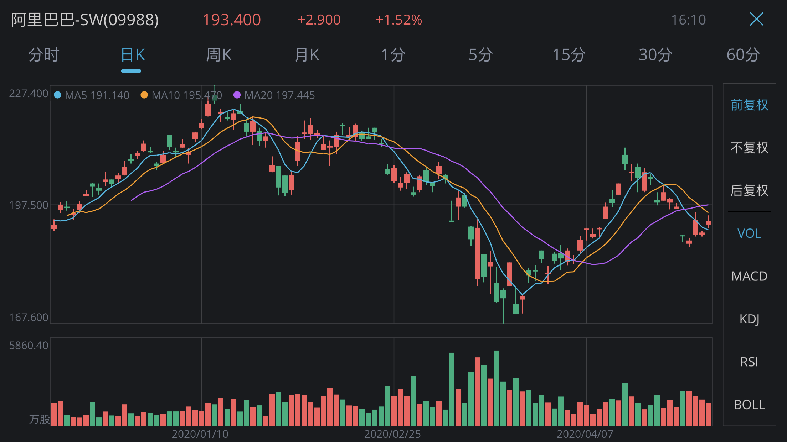The width and height of the screenshot is (787, 442).
Task: Show the VOL indicator
Action: coord(749,233)
